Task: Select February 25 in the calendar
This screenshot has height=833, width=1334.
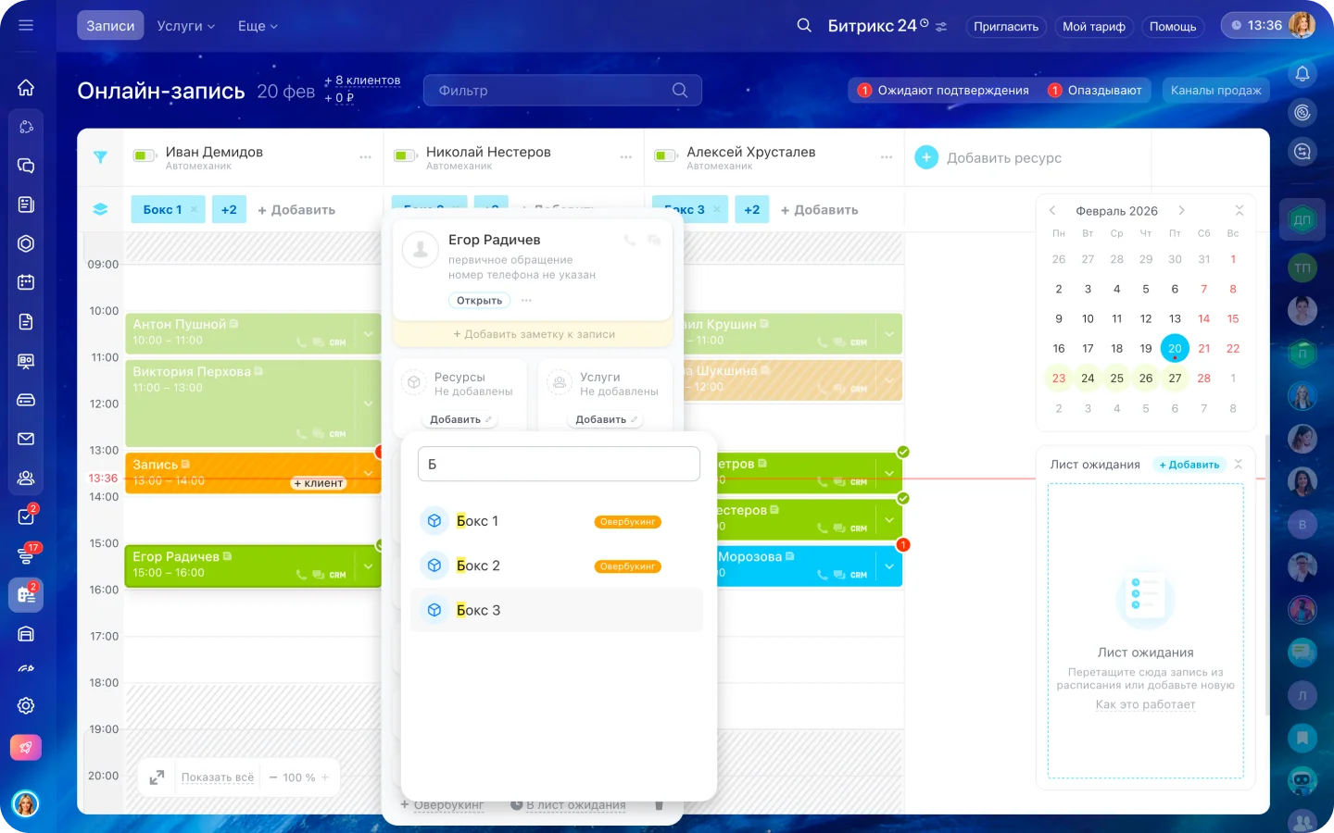Action: coord(1116,379)
